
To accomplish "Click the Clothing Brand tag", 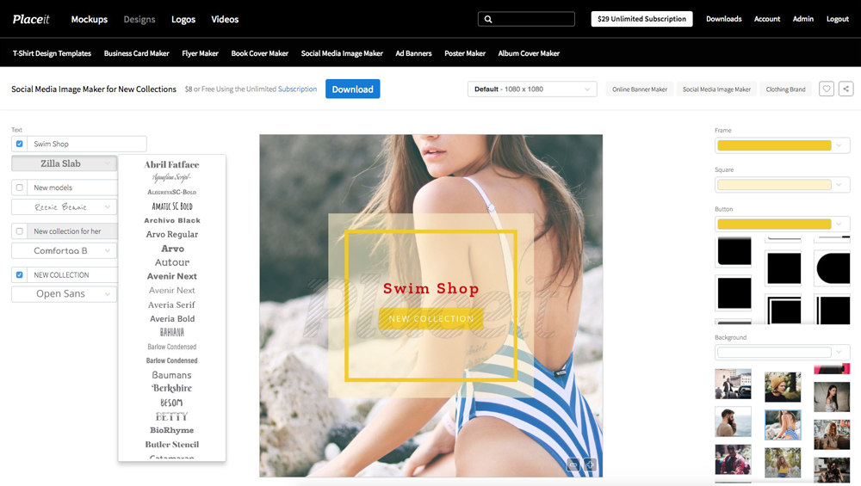I will (x=786, y=89).
